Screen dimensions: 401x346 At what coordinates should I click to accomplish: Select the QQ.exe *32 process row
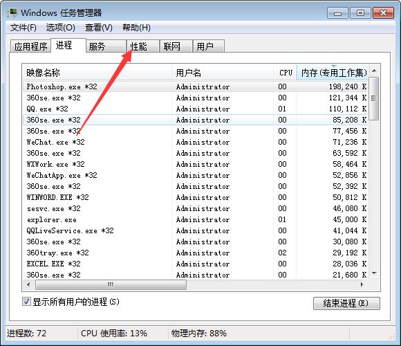pyautogui.click(x=196, y=109)
